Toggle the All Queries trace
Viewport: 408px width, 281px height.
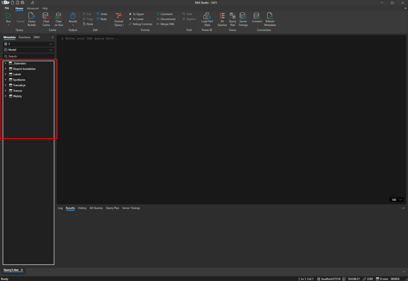tap(222, 19)
